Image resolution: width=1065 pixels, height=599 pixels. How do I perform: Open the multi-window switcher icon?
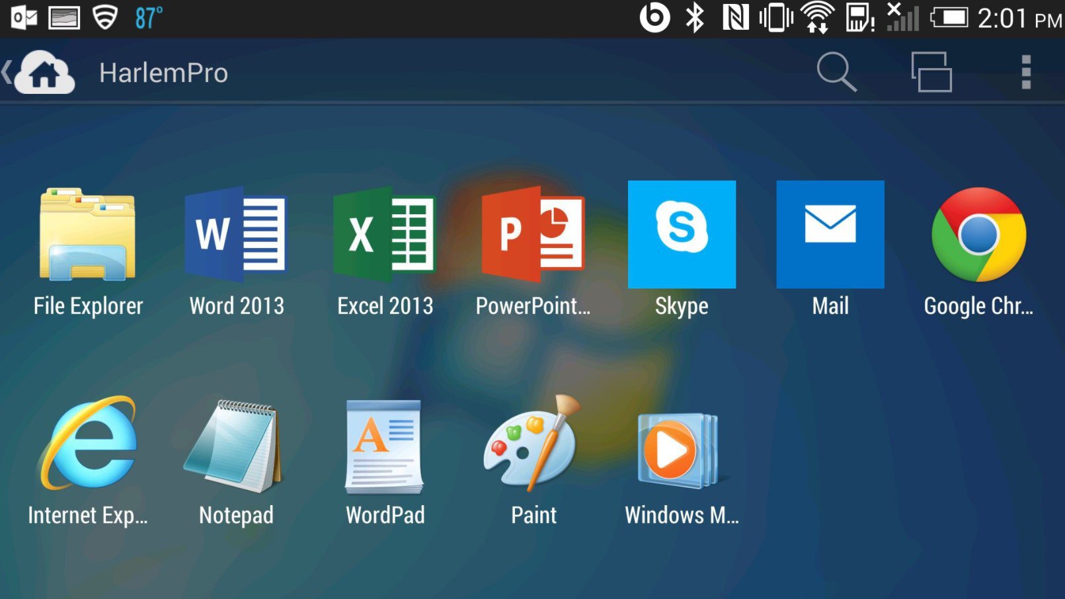coord(931,71)
